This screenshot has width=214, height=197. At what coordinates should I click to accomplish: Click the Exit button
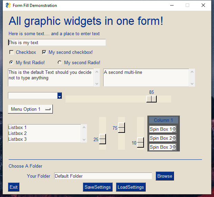tap(13, 187)
